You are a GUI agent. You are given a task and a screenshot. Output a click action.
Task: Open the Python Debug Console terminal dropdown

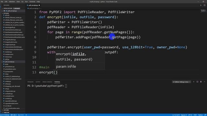tap(181, 82)
